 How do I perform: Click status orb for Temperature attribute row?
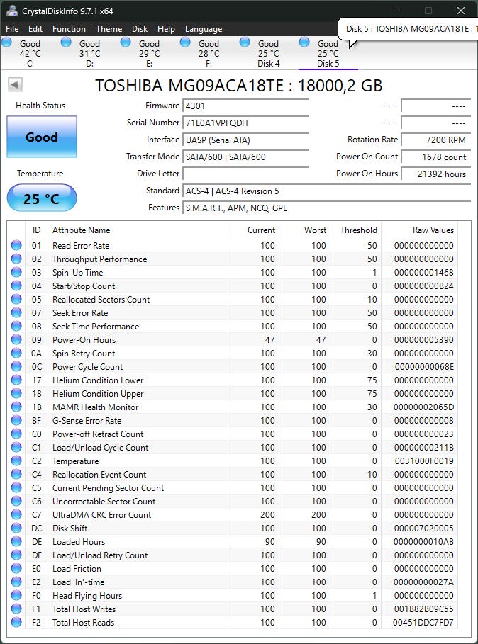tap(16, 461)
